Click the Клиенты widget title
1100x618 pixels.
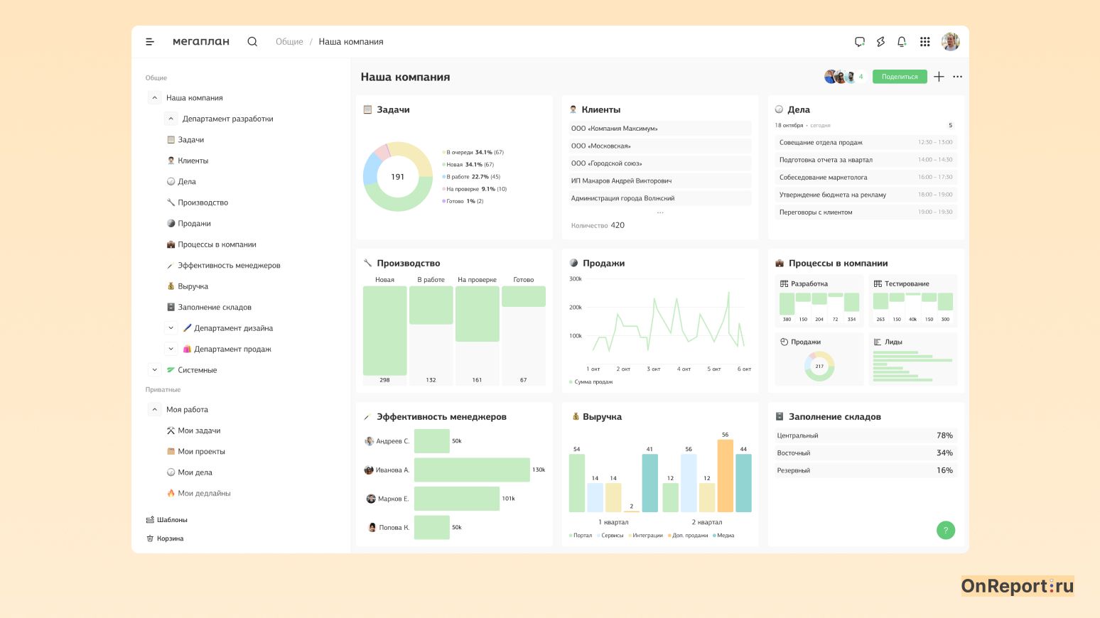(x=601, y=110)
